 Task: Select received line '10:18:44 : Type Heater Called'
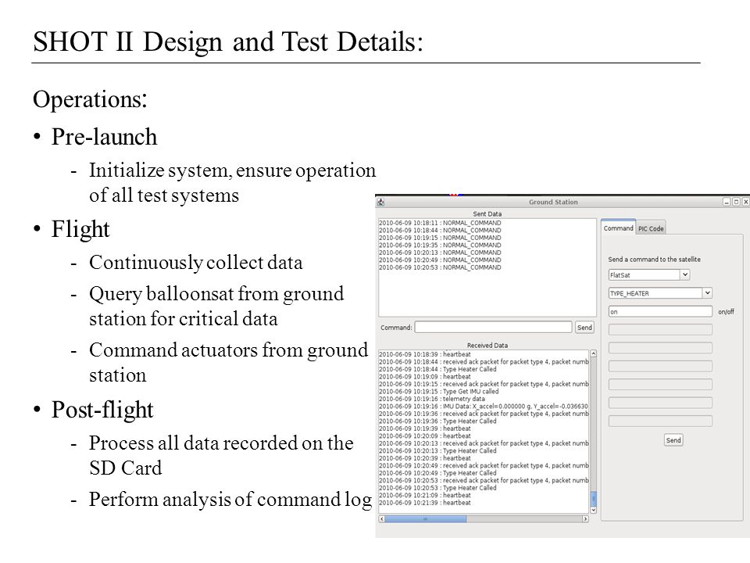pos(437,369)
